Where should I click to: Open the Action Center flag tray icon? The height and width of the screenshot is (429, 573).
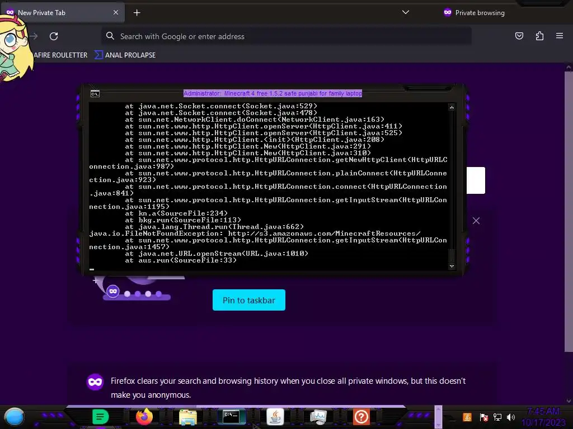click(x=484, y=417)
